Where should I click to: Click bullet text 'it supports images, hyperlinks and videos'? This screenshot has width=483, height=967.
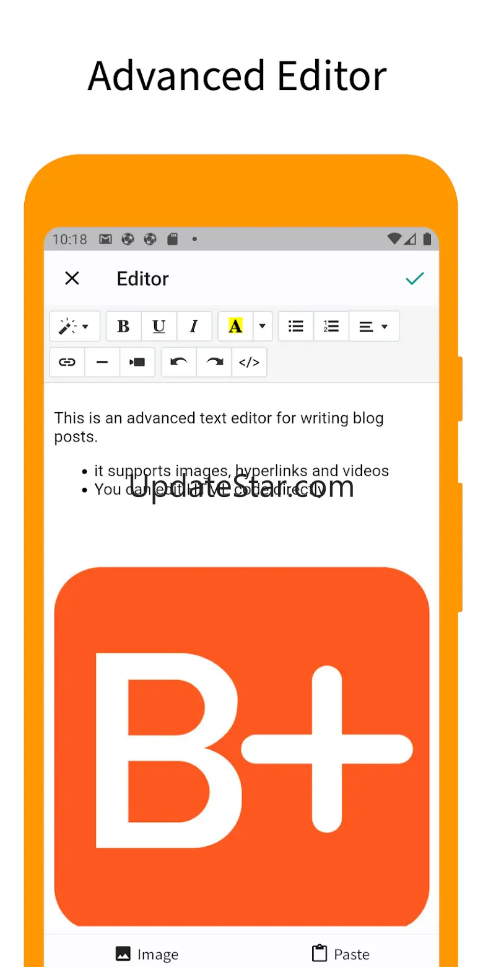[x=241, y=471]
